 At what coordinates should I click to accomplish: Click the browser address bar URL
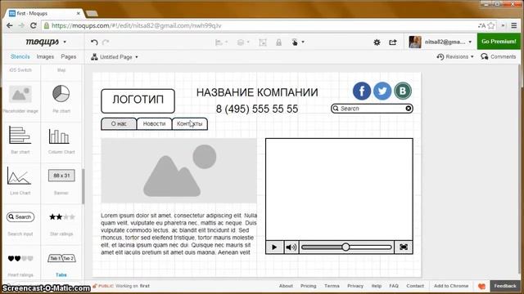(x=137, y=25)
